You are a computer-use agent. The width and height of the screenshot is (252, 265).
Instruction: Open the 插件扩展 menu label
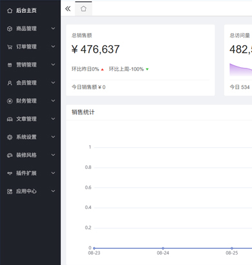[x=26, y=173]
